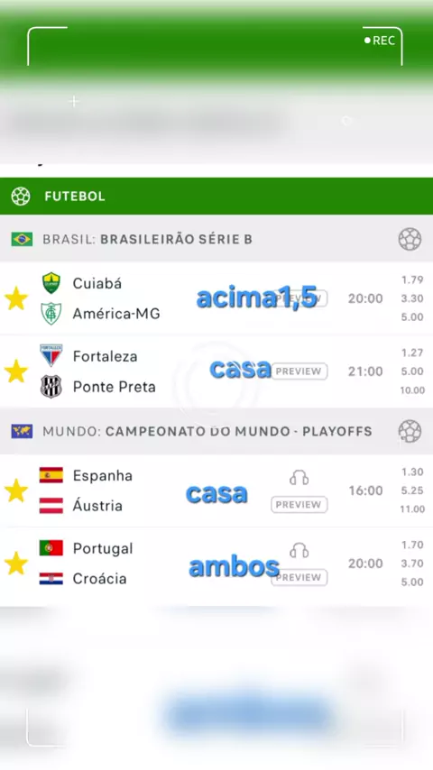This screenshot has height=770, width=433.
Task: Open audio commentary headphones for Espanha match
Action: pos(299,478)
